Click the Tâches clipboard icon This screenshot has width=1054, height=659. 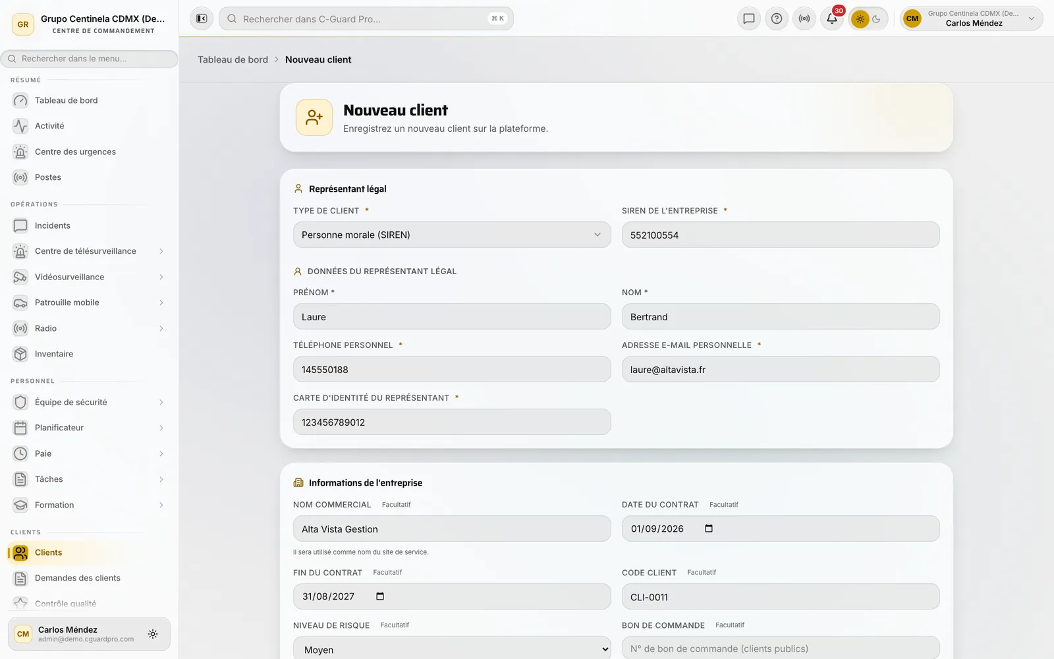coord(20,479)
